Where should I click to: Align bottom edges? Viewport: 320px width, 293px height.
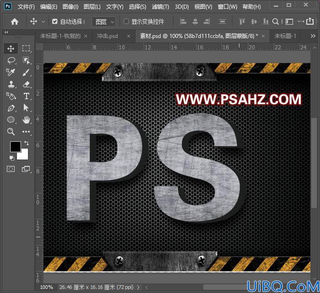(266, 21)
